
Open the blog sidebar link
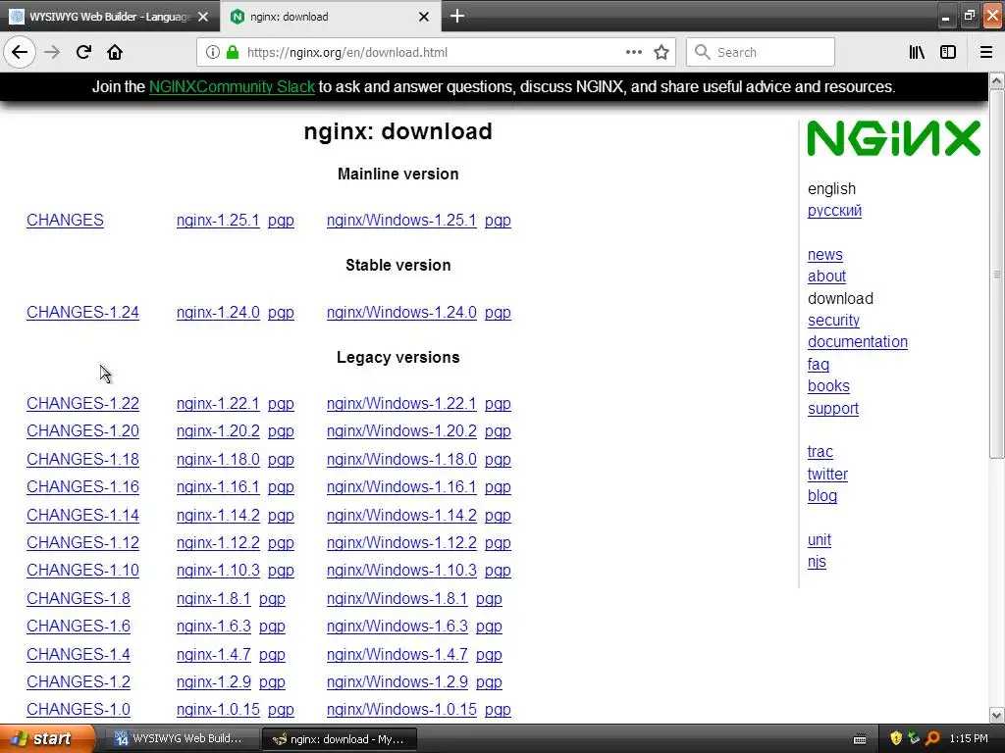pyautogui.click(x=822, y=496)
